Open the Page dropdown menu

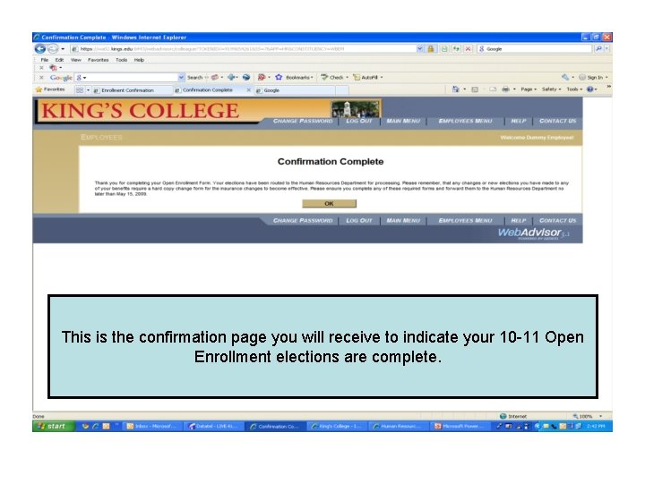click(x=529, y=89)
